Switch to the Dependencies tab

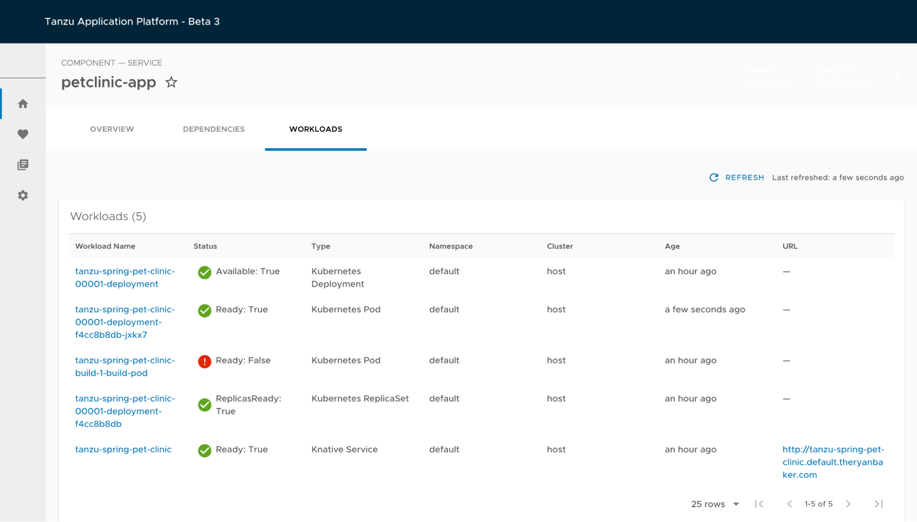pyautogui.click(x=214, y=129)
